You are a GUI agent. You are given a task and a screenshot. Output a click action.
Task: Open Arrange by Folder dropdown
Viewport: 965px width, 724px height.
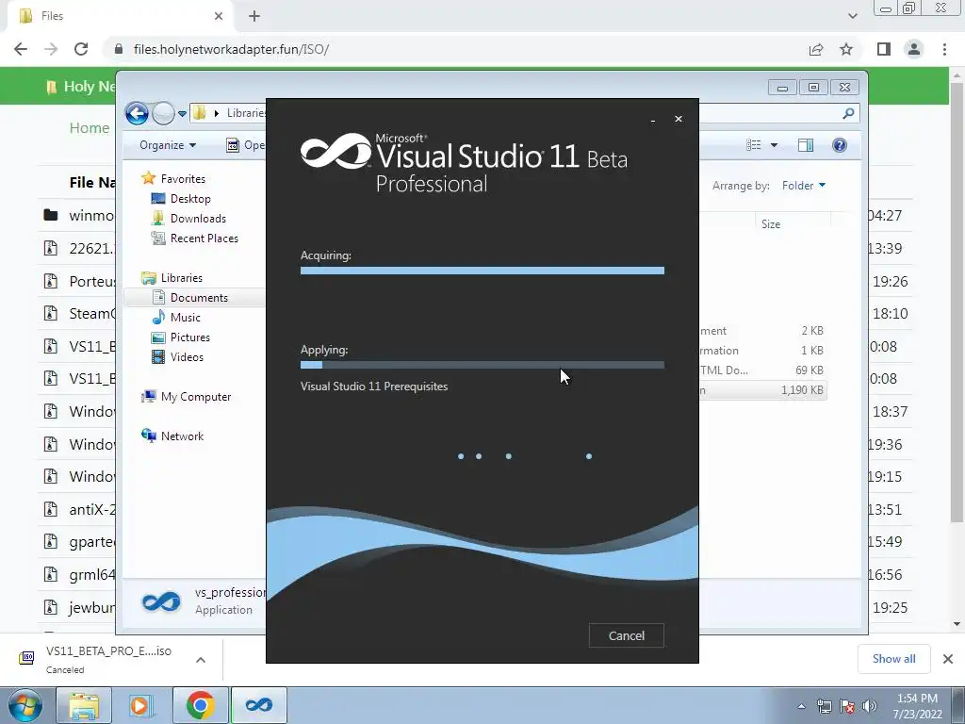(x=804, y=186)
